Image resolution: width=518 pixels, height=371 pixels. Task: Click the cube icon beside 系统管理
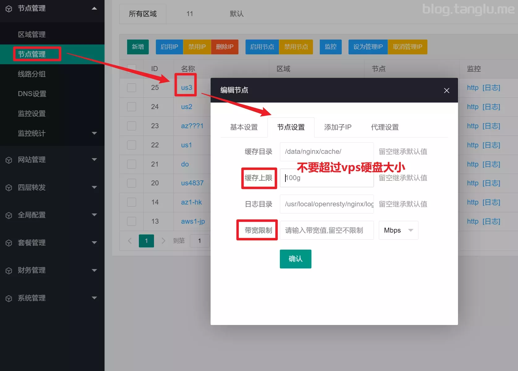click(9, 298)
